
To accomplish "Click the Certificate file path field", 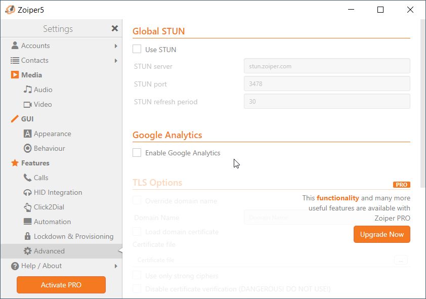I will coord(263,260).
